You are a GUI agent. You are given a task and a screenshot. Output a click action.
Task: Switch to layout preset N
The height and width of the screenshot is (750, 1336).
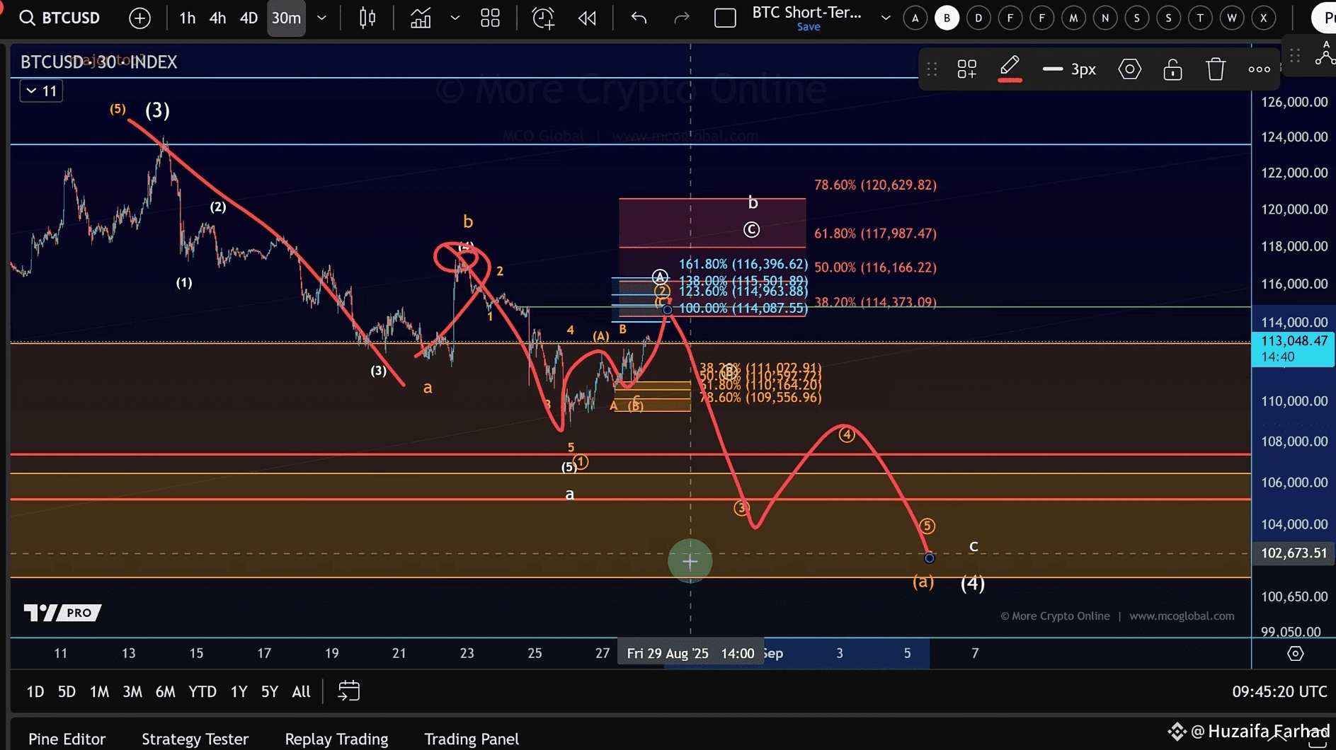(x=1105, y=18)
